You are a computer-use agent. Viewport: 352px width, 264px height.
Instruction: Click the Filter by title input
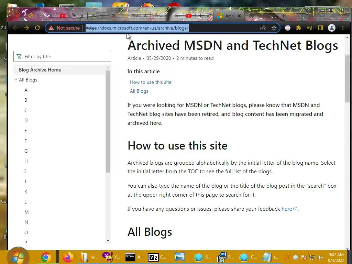click(62, 56)
